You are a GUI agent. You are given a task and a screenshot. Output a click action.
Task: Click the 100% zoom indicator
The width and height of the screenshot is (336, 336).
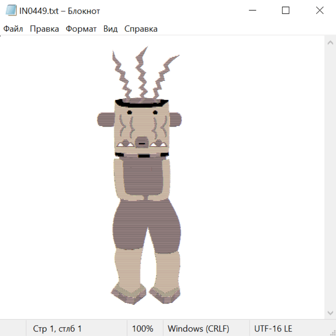[143, 329]
